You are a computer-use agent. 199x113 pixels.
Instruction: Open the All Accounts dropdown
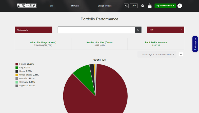(33, 30)
